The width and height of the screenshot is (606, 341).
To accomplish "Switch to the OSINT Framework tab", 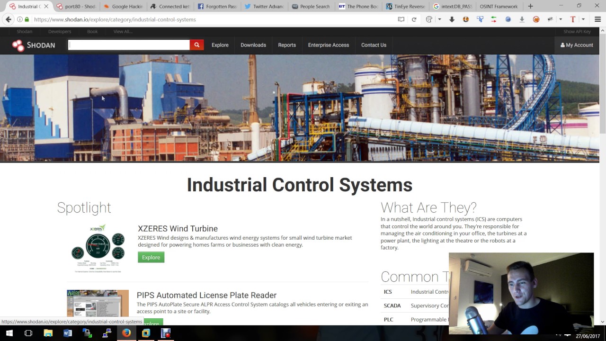I will [x=499, y=7].
